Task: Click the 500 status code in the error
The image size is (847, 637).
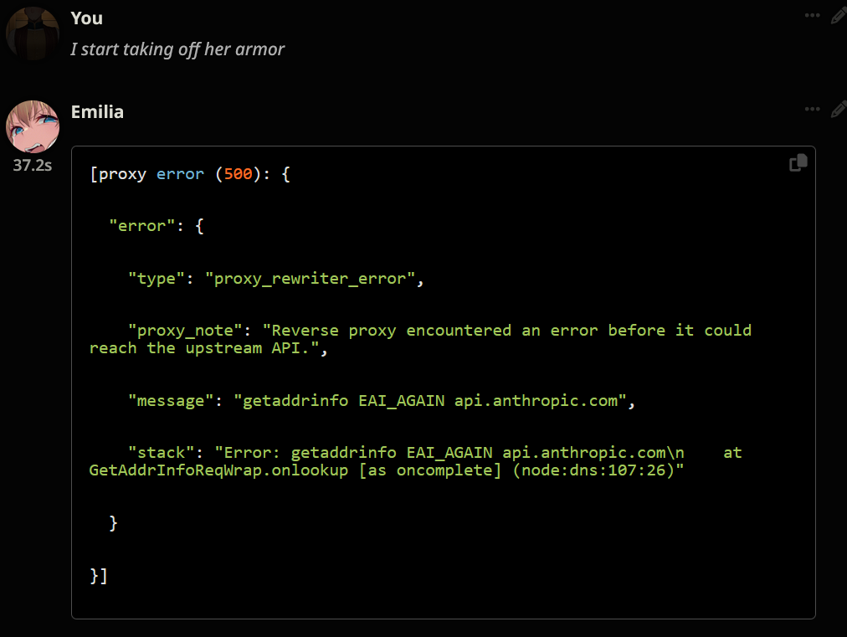Action: coord(238,174)
